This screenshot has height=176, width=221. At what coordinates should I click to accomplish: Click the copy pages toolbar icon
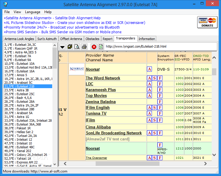(70, 47)
